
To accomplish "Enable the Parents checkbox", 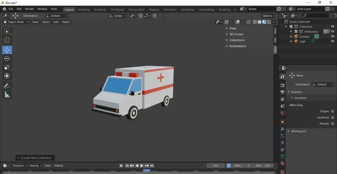I will pos(333,124).
